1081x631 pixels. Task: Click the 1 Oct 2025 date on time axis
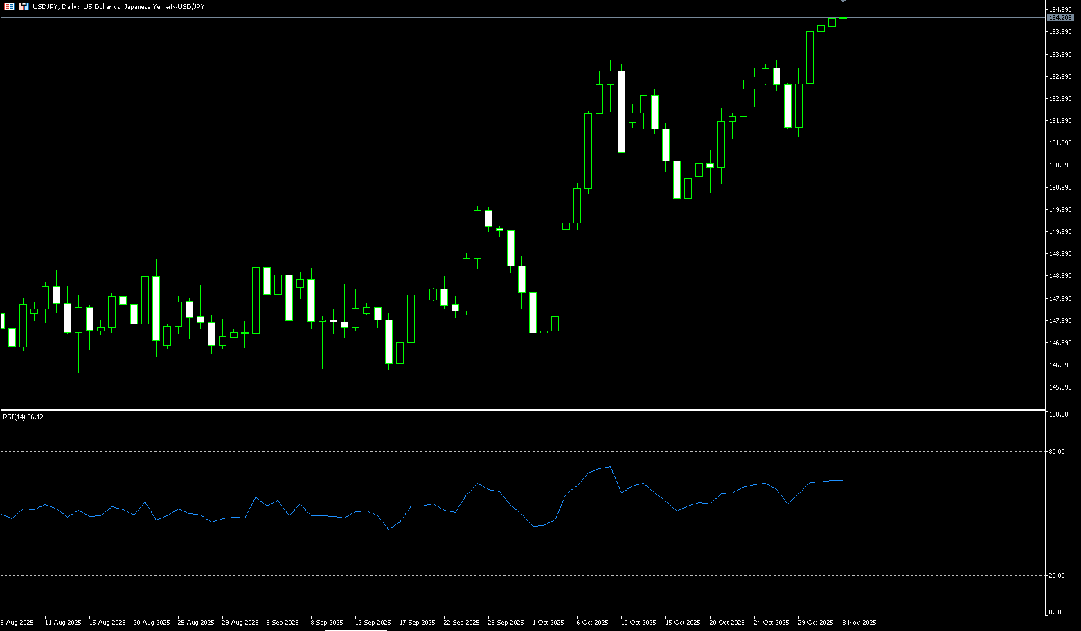point(548,623)
